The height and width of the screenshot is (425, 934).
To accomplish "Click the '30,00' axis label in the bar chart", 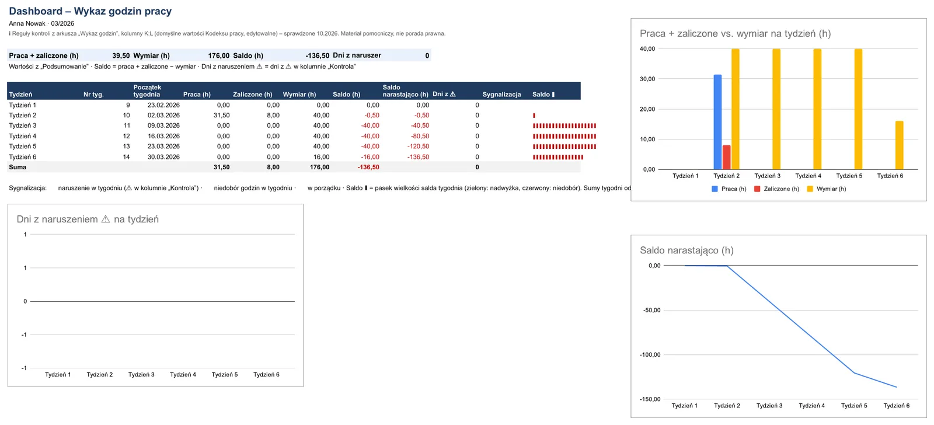I will [647, 79].
